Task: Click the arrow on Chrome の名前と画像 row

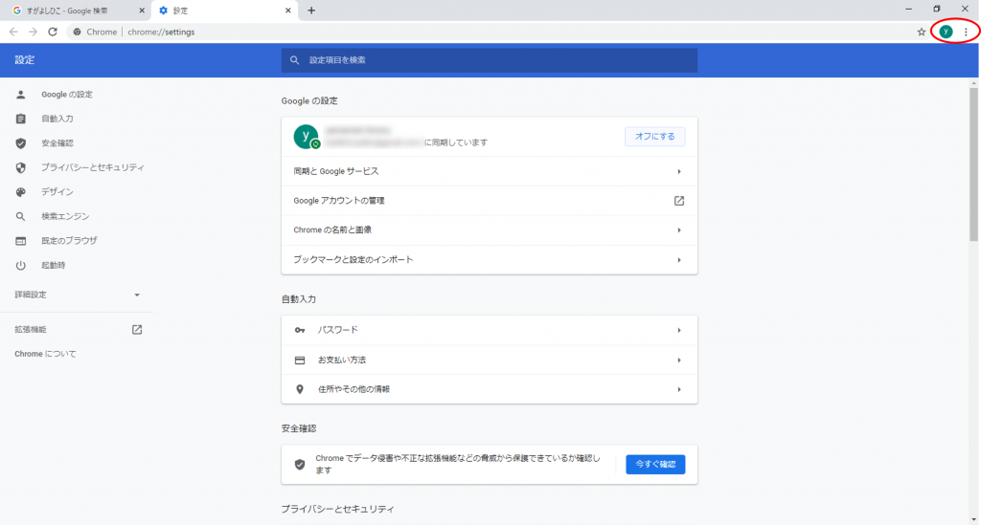Action: [x=679, y=230]
